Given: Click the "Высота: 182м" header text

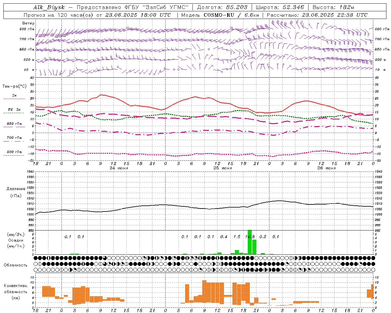Looking at the screenshot, I should tap(333, 8).
